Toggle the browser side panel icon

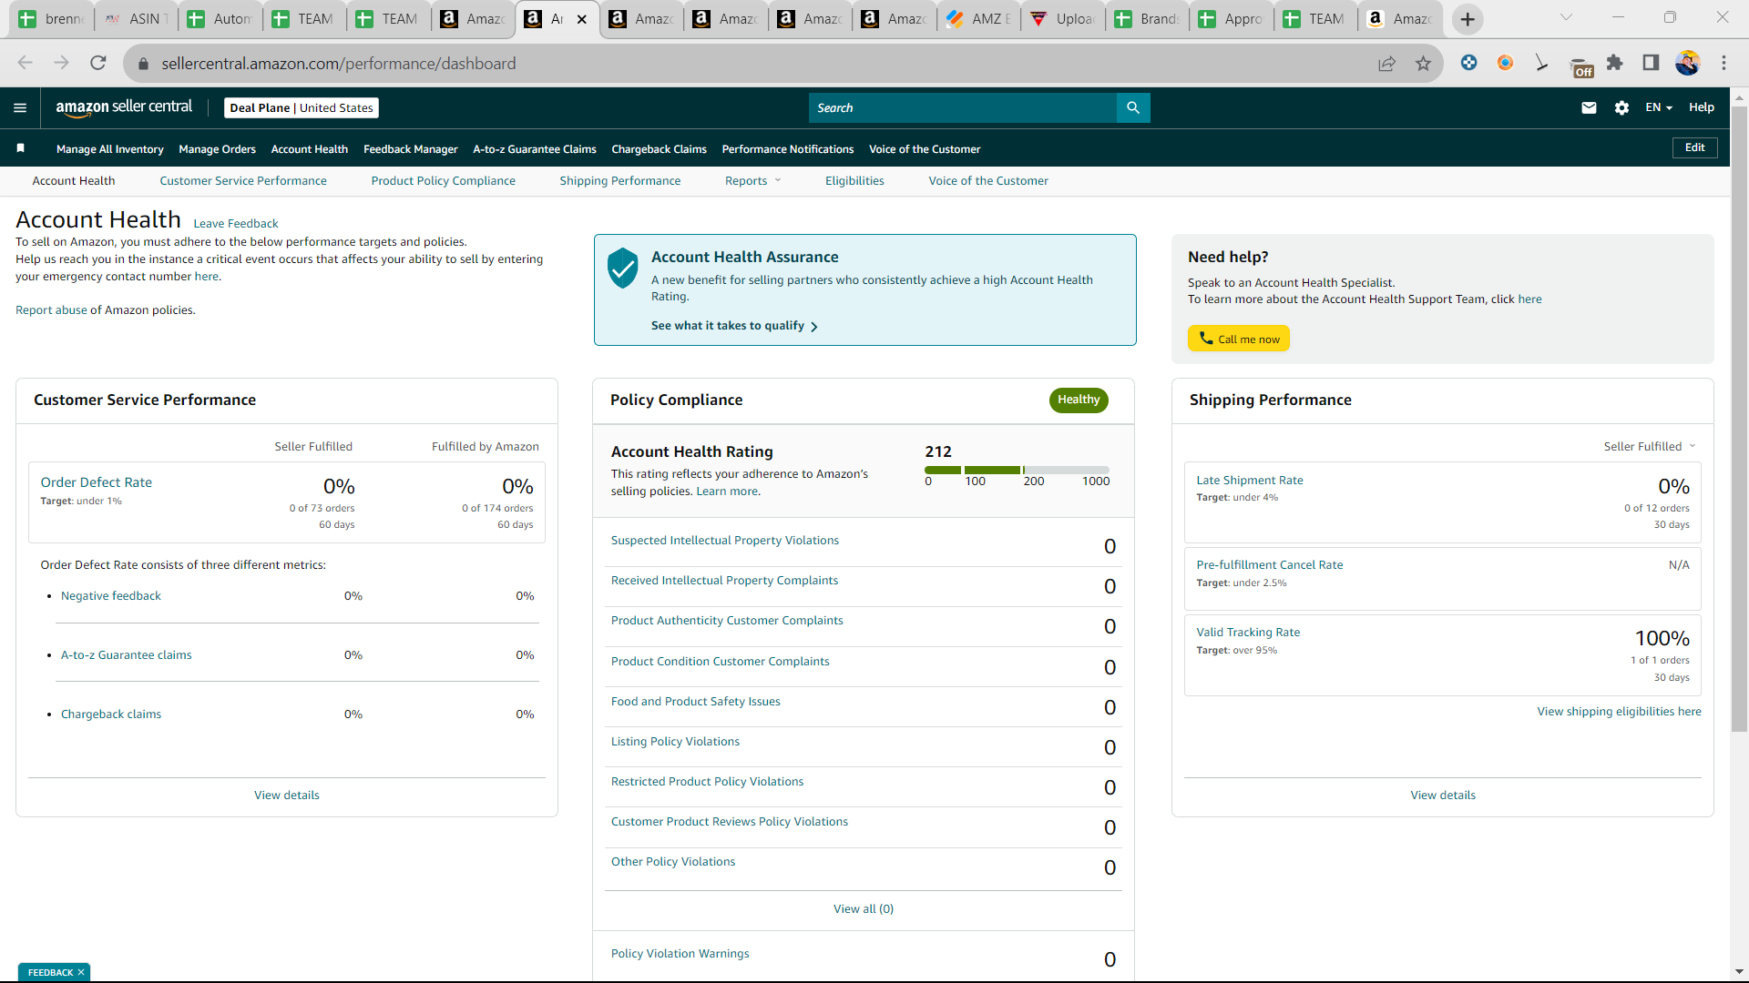point(1651,63)
